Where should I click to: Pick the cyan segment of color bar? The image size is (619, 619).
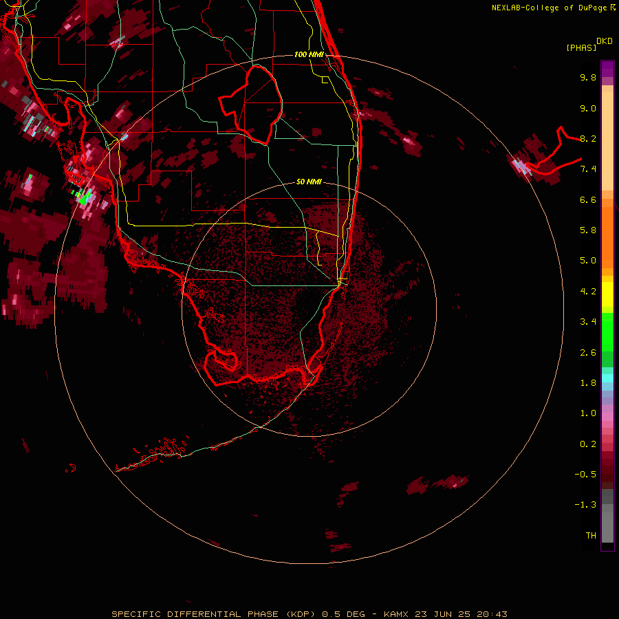tap(607, 378)
